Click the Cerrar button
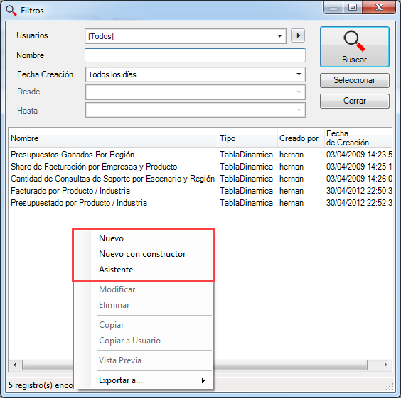Viewport: 401px width, 398px height. [355, 101]
